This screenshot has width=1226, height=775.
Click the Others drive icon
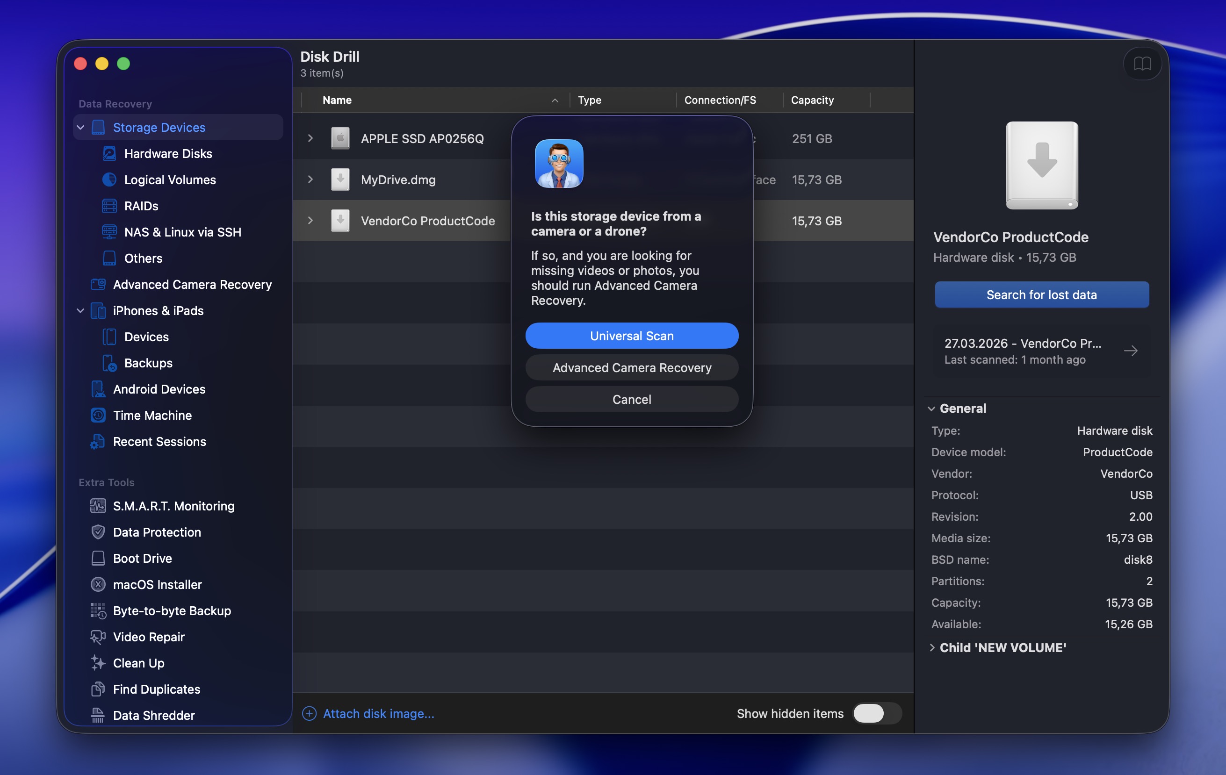point(109,258)
